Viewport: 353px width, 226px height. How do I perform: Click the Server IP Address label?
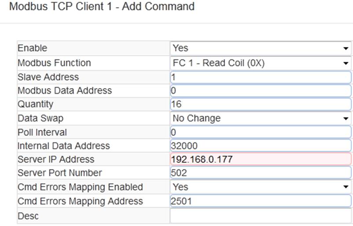coord(56,159)
